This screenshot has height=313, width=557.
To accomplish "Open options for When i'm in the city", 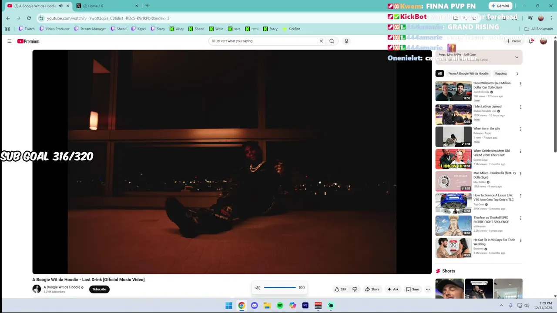I will click(520, 129).
